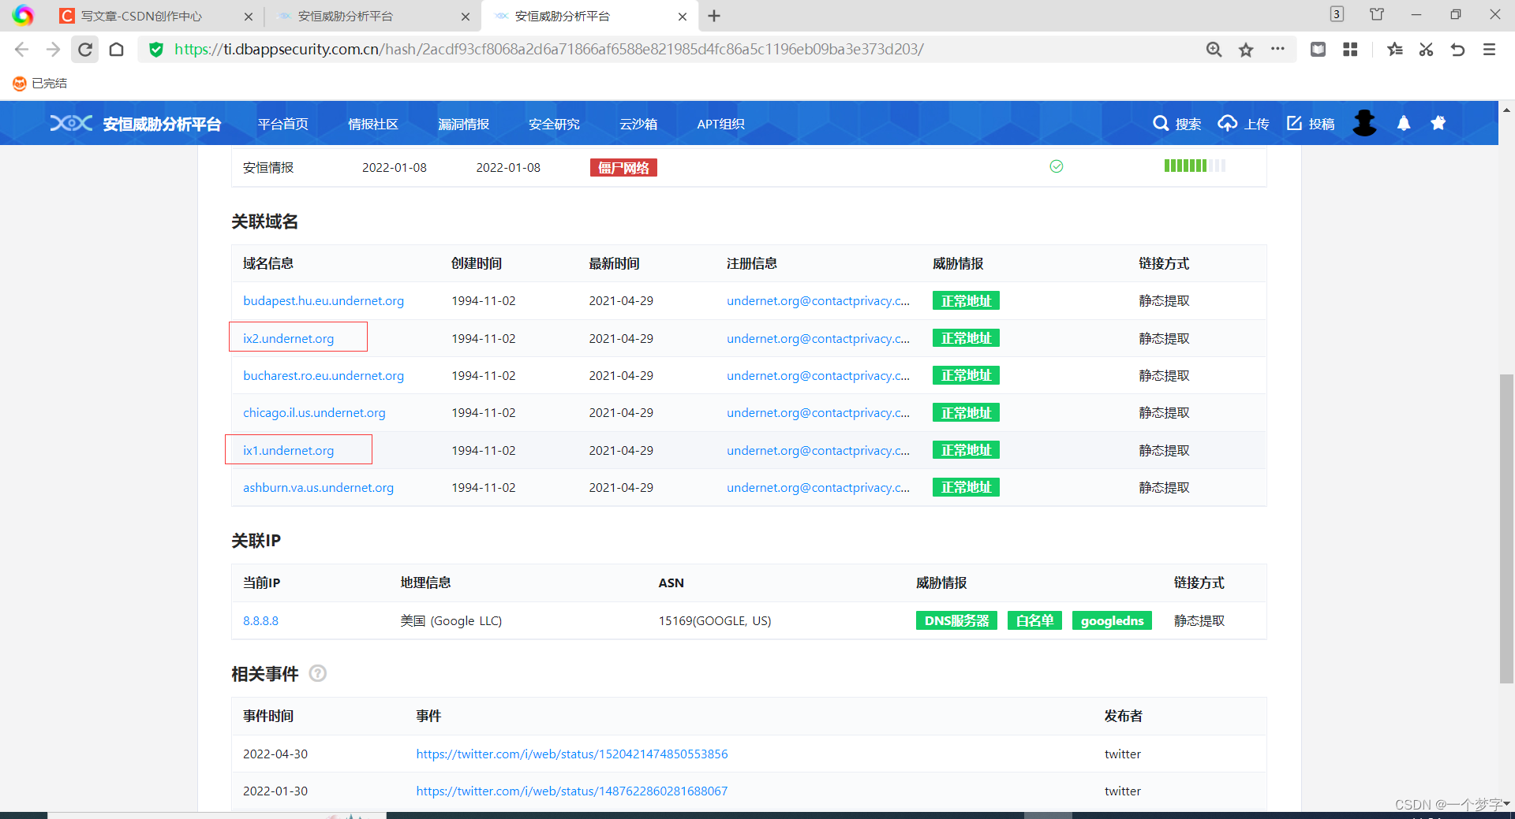
Task: Open ashburn.va.us.undernet.org link
Action: point(318,488)
